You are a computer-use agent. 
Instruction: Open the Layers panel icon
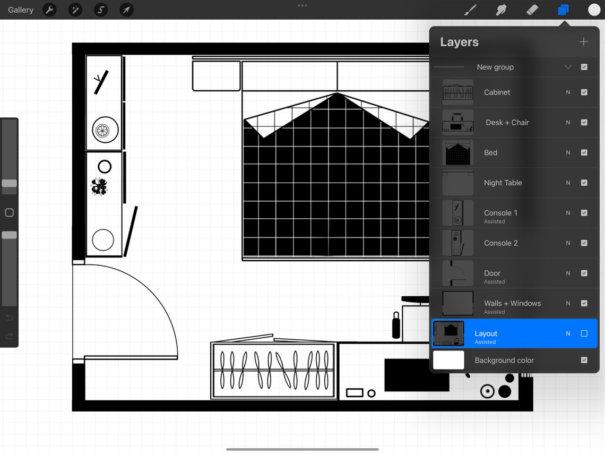click(563, 10)
